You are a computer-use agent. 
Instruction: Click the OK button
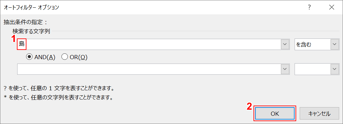275,114
